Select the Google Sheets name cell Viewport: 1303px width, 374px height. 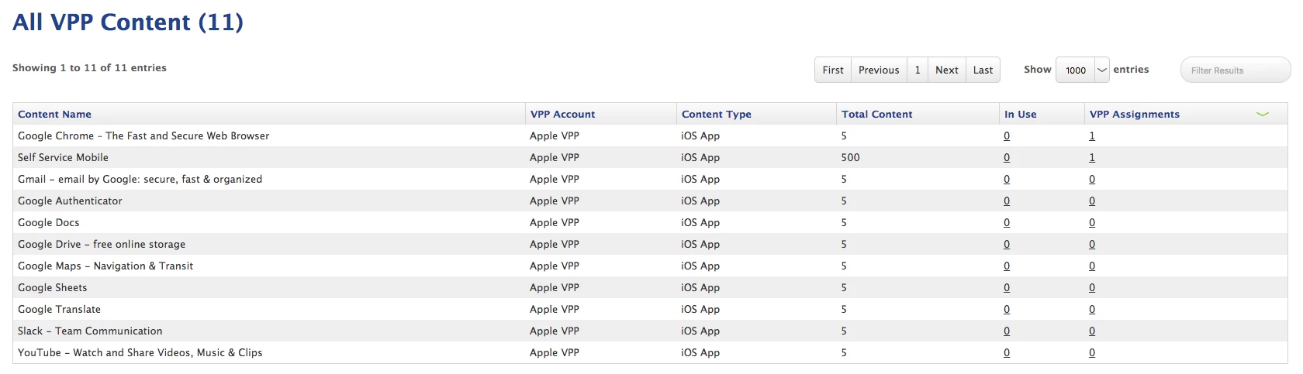click(x=52, y=287)
